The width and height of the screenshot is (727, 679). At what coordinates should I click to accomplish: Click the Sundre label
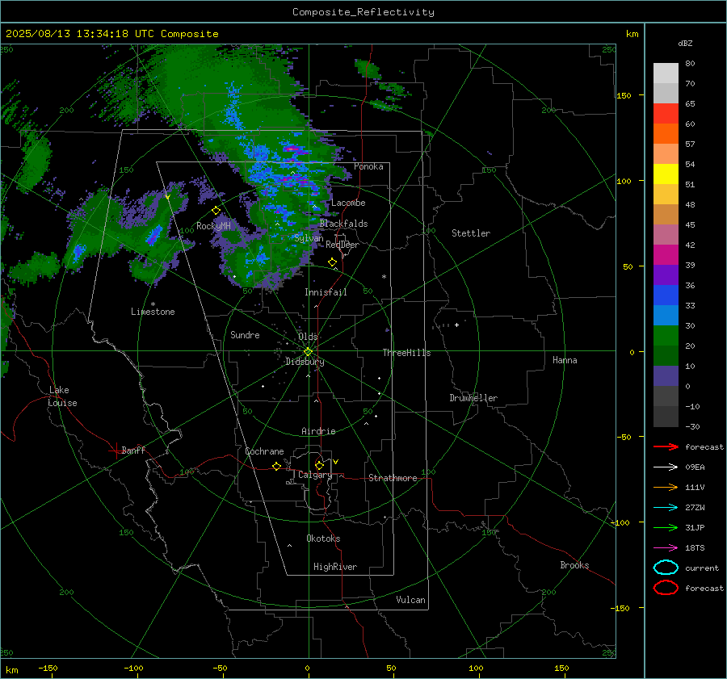pyautogui.click(x=245, y=334)
